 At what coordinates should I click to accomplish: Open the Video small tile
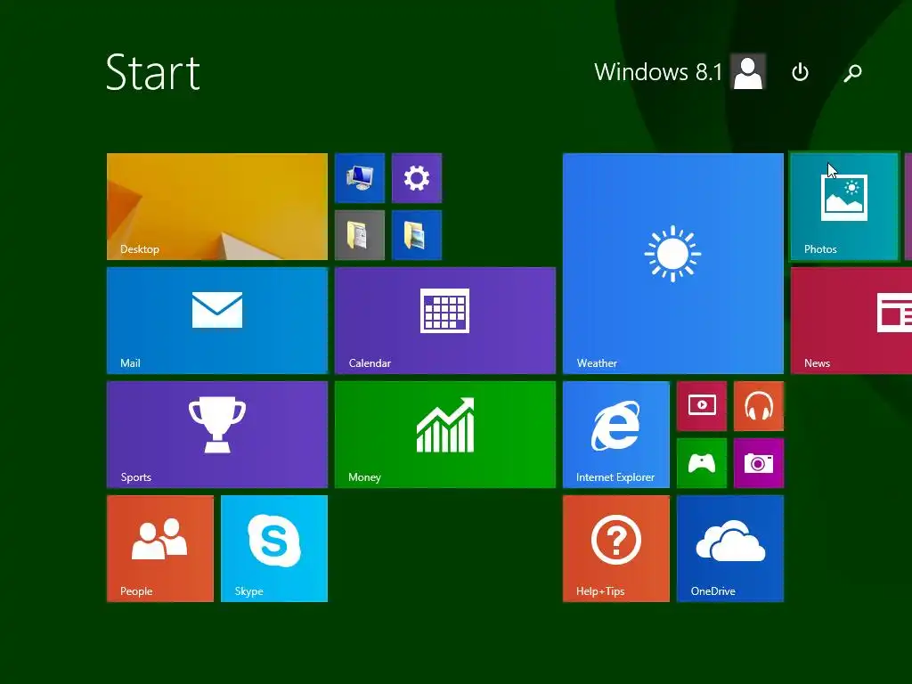pyautogui.click(x=702, y=406)
